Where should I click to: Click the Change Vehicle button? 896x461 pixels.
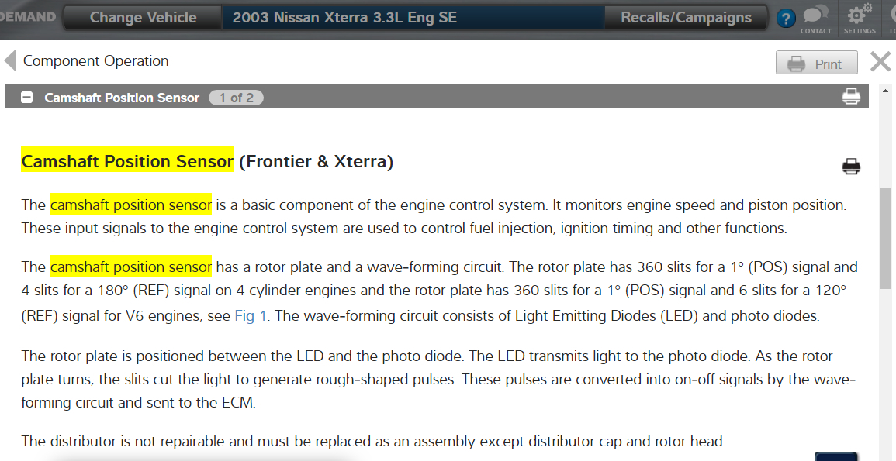[143, 18]
